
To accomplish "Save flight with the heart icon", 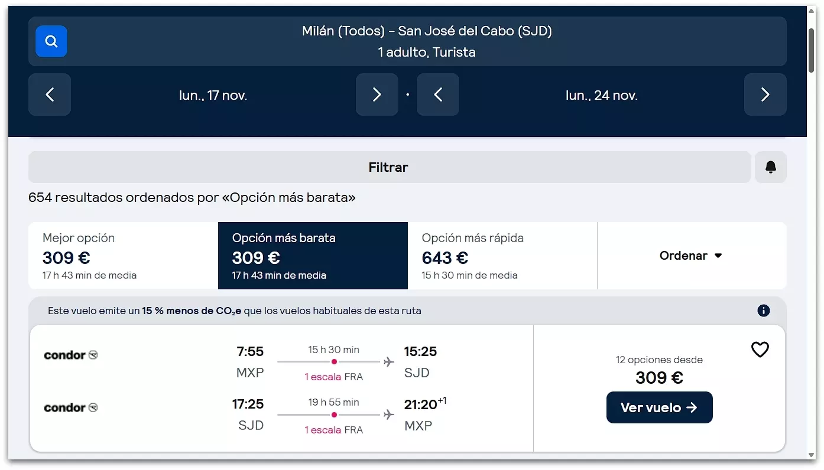I will [x=760, y=350].
